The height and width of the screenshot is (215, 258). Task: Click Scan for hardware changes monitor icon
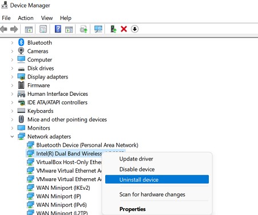click(98, 29)
